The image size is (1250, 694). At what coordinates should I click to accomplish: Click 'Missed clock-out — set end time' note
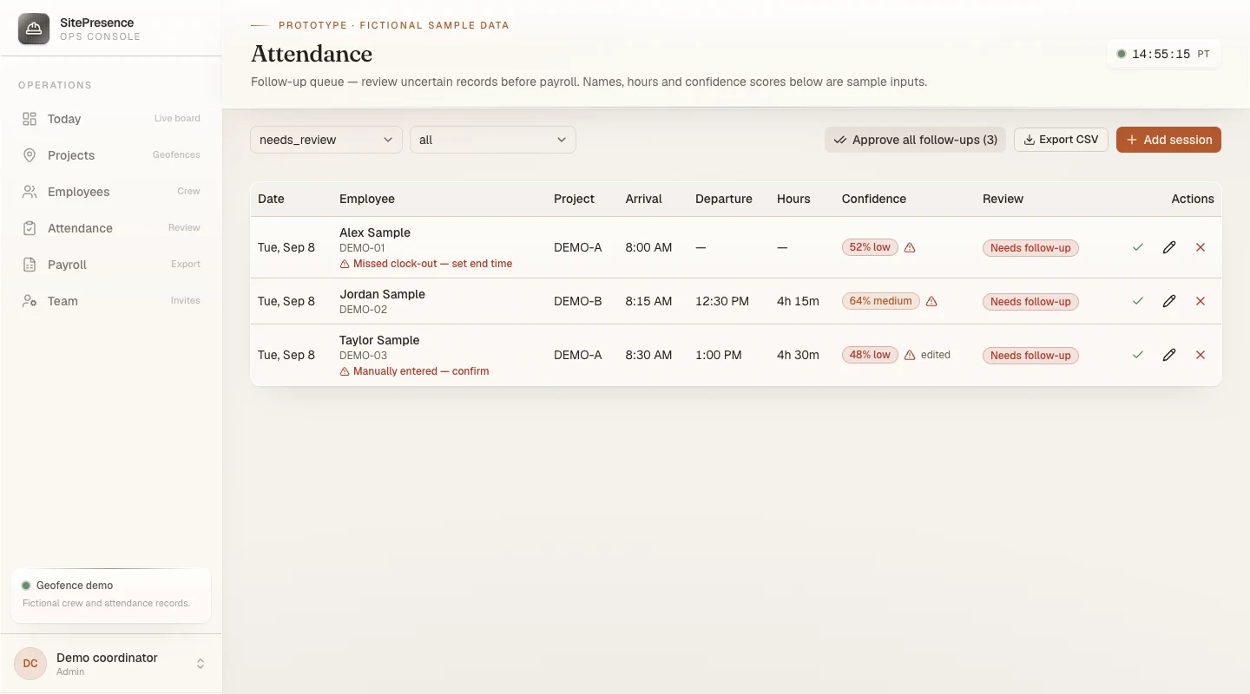[x=432, y=264]
